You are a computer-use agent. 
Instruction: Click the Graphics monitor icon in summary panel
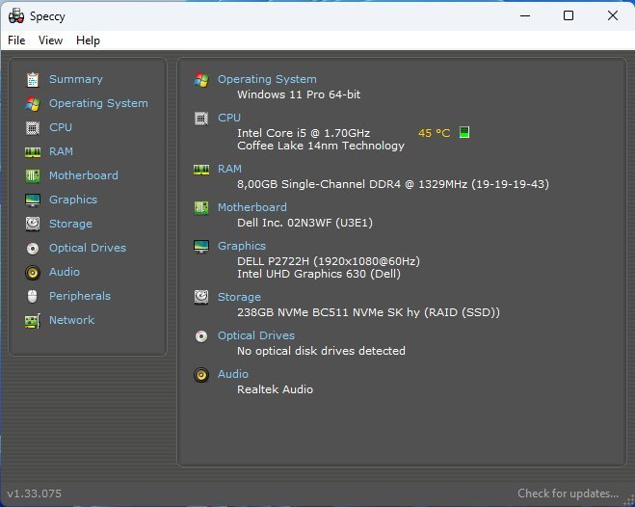(x=201, y=246)
